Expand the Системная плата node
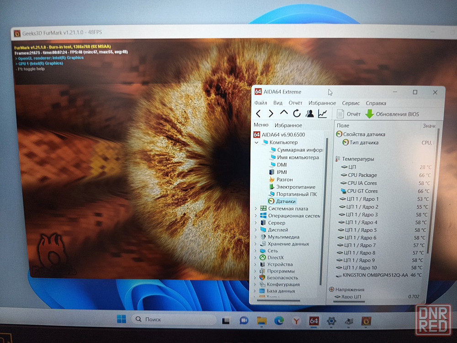The image size is (457, 343). coord(256,209)
